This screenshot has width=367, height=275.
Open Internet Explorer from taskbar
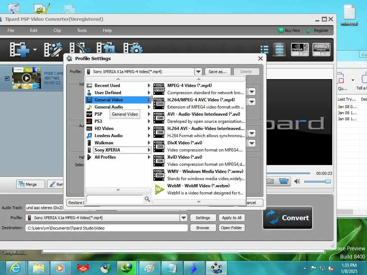(x=15, y=268)
